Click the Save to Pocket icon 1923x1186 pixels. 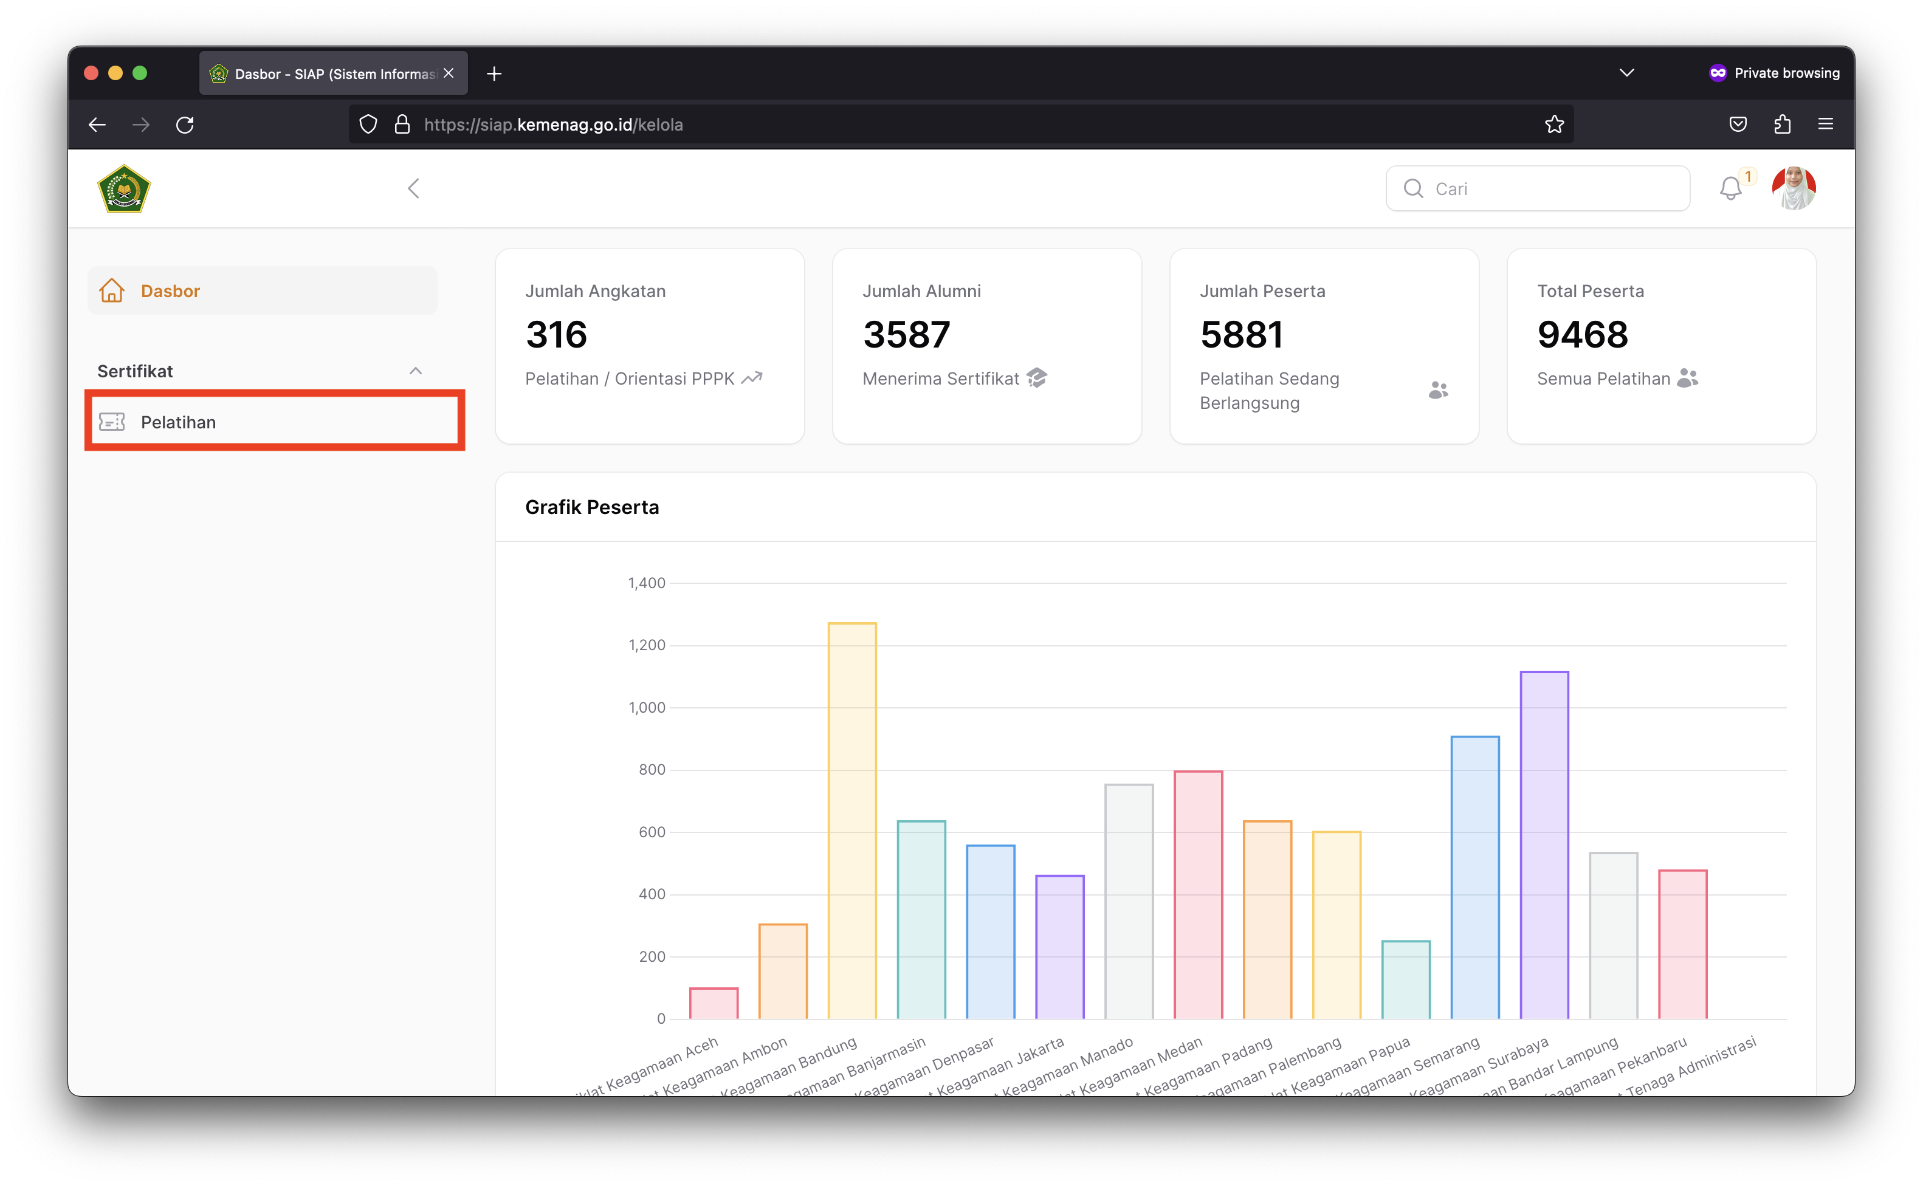[x=1737, y=124]
